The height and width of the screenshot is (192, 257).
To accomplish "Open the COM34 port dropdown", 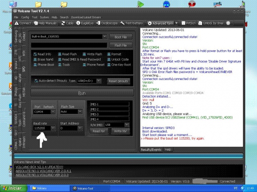I will [x=53, y=112].
